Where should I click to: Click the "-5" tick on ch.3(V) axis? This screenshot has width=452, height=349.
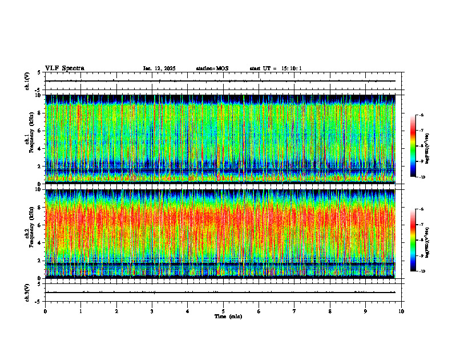tap(38, 302)
